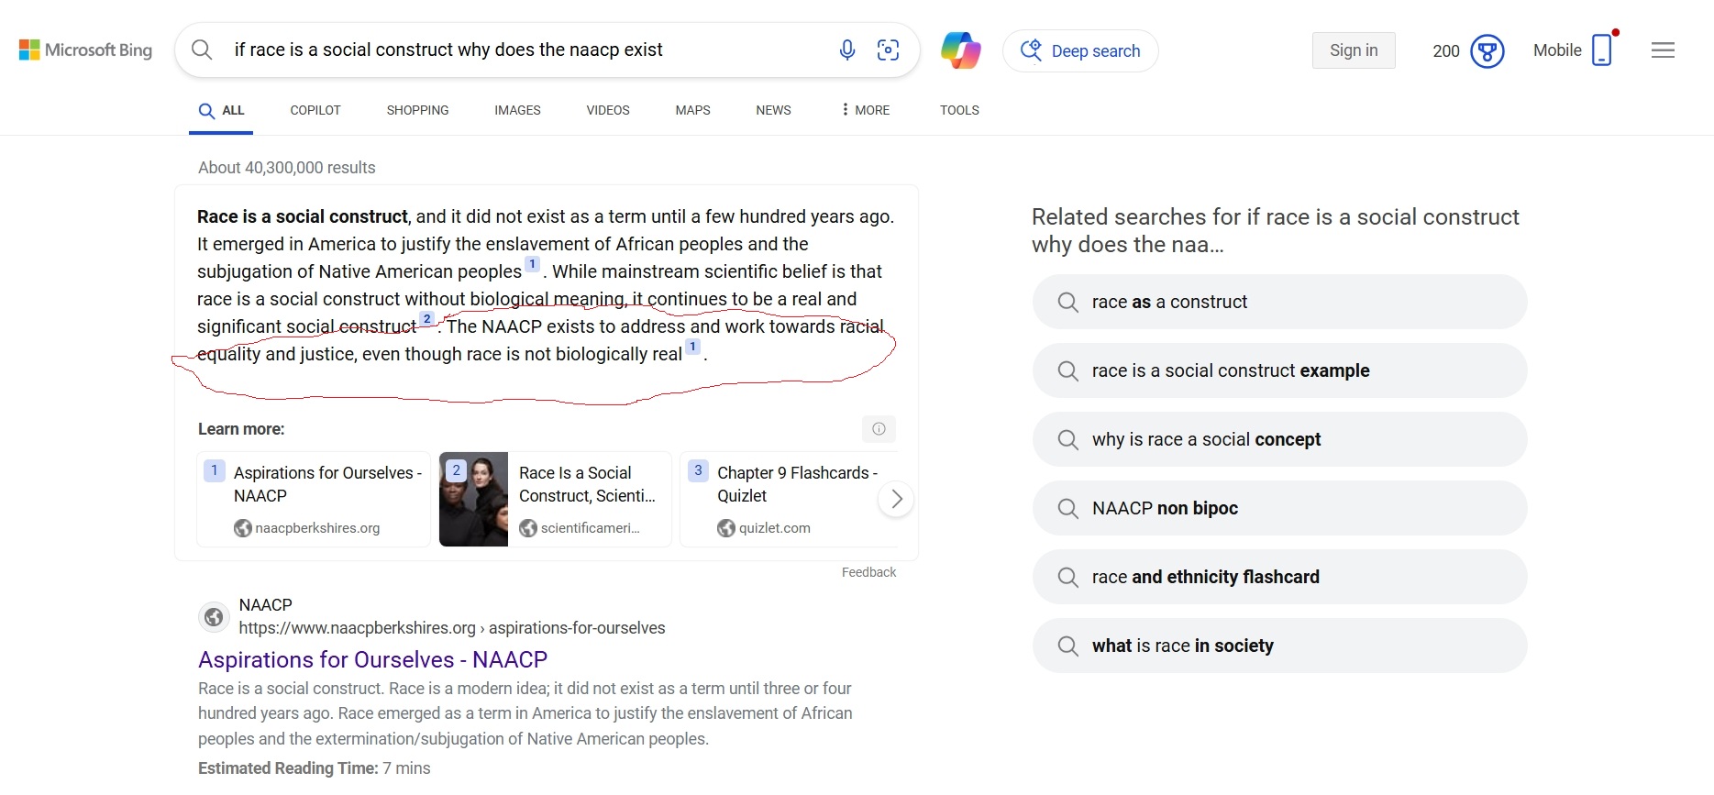Image resolution: width=1714 pixels, height=795 pixels.
Task: Switch to the SHOPPING tab
Action: (x=417, y=110)
